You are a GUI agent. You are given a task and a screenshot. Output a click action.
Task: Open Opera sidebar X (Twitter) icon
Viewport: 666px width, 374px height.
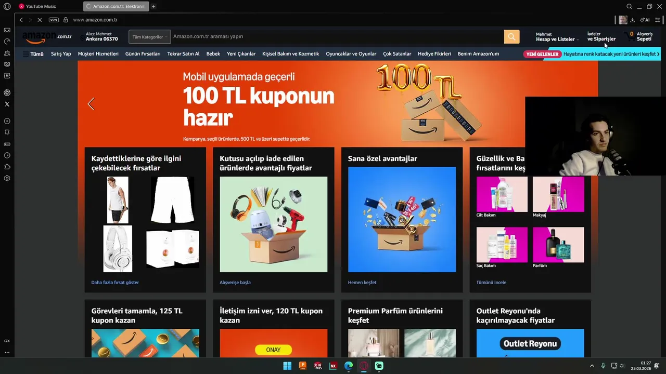coord(7,104)
